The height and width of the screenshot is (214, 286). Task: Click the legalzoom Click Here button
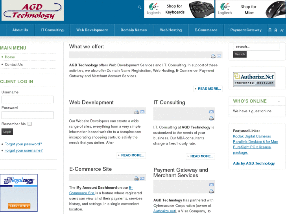pyautogui.click(x=19, y=206)
